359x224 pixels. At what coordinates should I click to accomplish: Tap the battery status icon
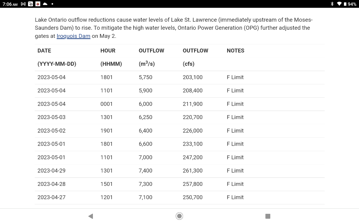click(345, 4)
